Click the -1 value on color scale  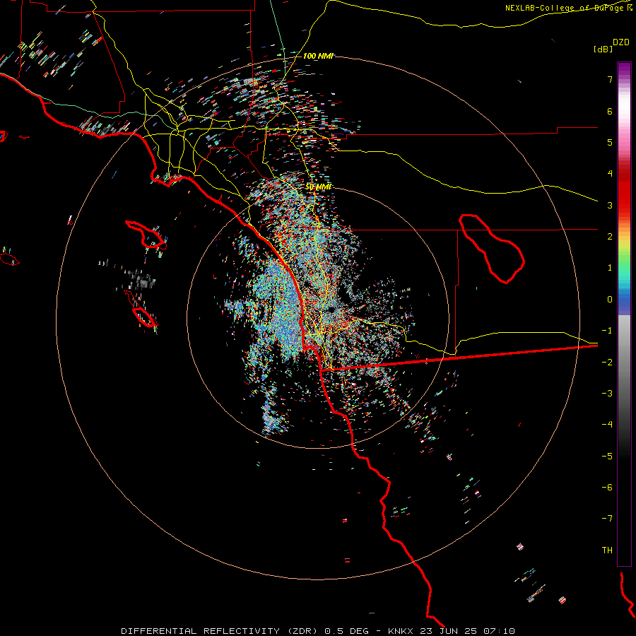coord(607,331)
